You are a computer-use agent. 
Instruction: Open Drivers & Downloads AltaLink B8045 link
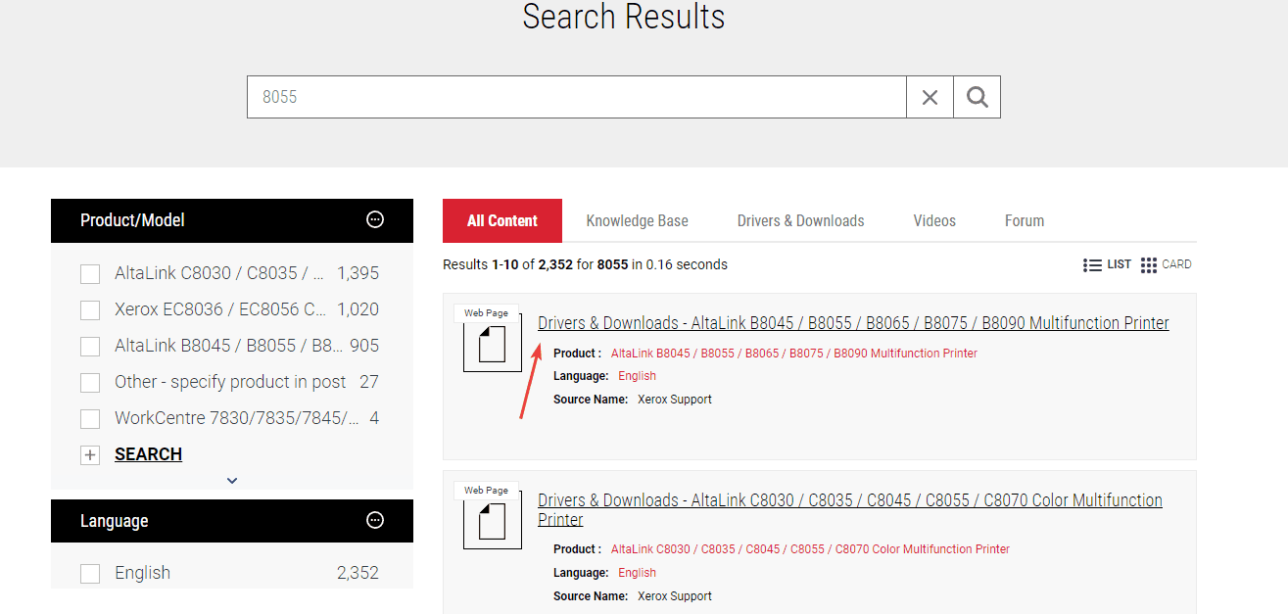pos(852,323)
